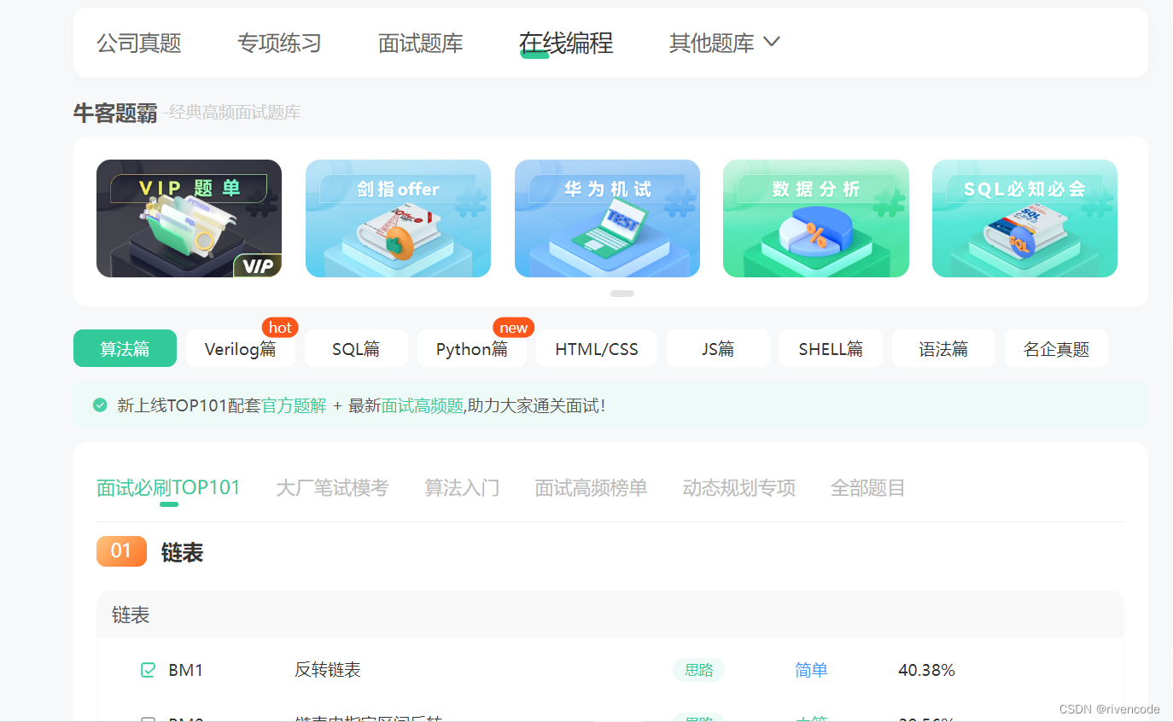The height and width of the screenshot is (722, 1173).
Task: Select the SQL篇 category
Action: click(x=356, y=348)
